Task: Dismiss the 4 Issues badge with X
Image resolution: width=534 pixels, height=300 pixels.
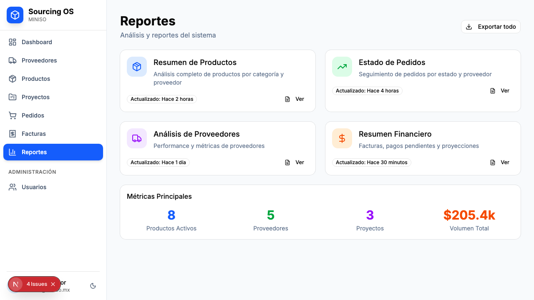Action: coord(53,284)
